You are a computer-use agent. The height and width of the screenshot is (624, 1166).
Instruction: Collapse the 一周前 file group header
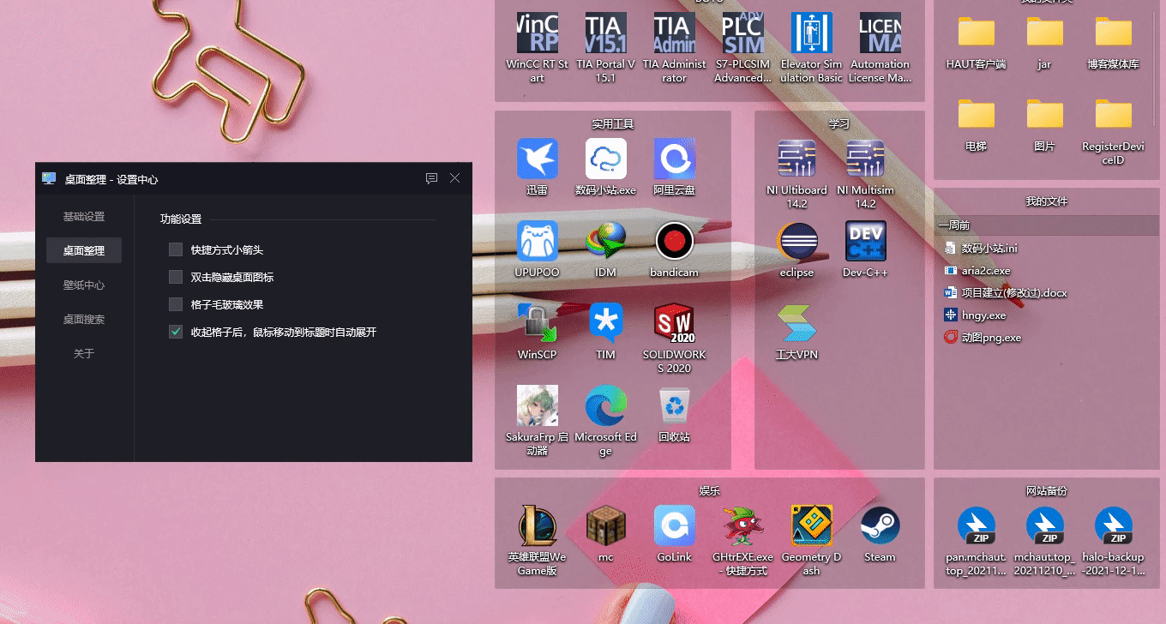pos(954,225)
